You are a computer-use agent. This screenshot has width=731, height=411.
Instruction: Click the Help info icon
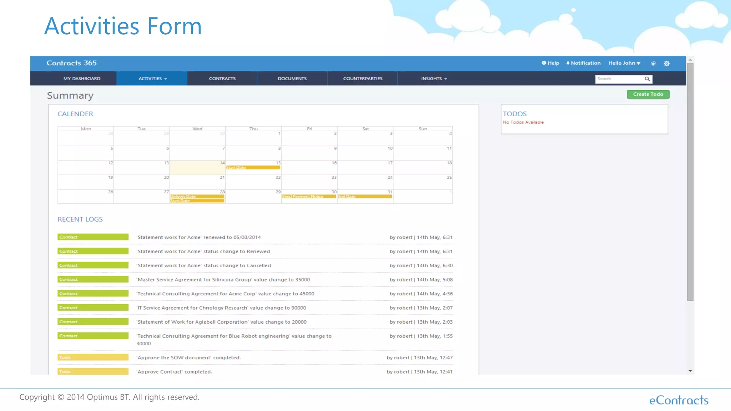(544, 63)
